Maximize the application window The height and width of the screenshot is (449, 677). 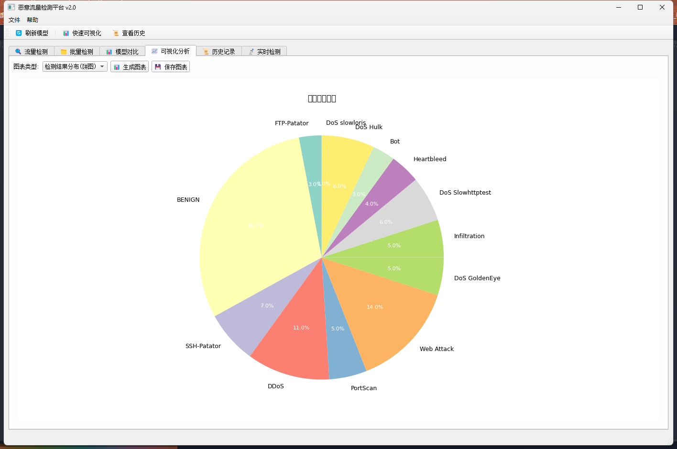pos(640,7)
